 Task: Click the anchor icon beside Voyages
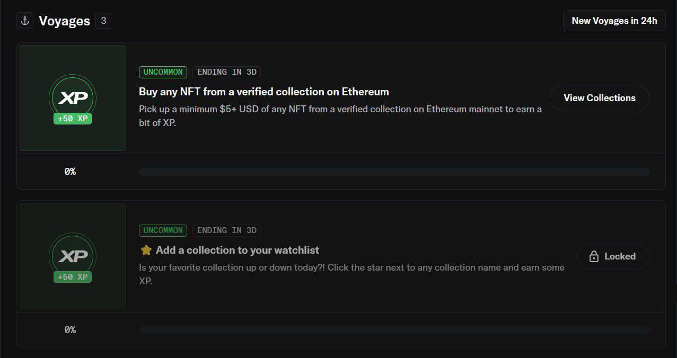click(24, 21)
